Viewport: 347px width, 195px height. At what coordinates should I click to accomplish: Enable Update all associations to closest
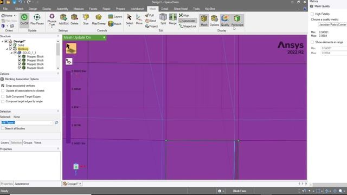click(3, 90)
